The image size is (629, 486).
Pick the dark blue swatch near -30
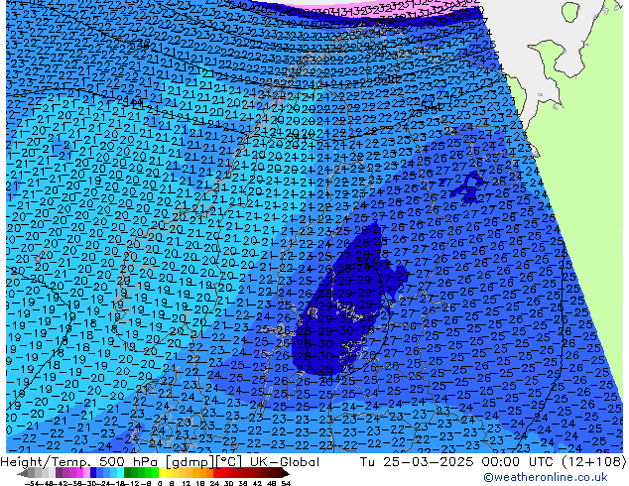pyautogui.click(x=93, y=472)
